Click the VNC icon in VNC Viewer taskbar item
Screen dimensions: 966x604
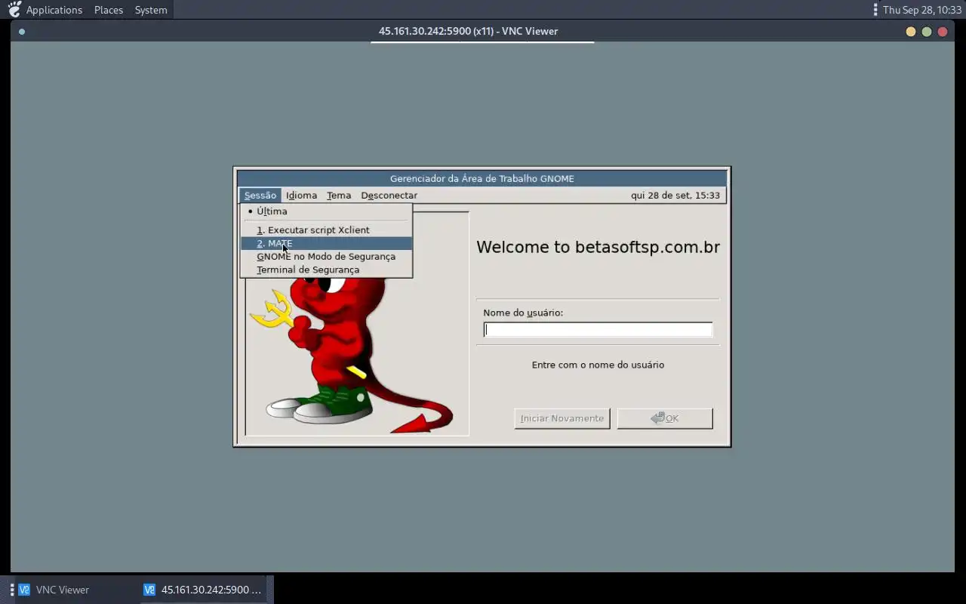click(x=24, y=590)
